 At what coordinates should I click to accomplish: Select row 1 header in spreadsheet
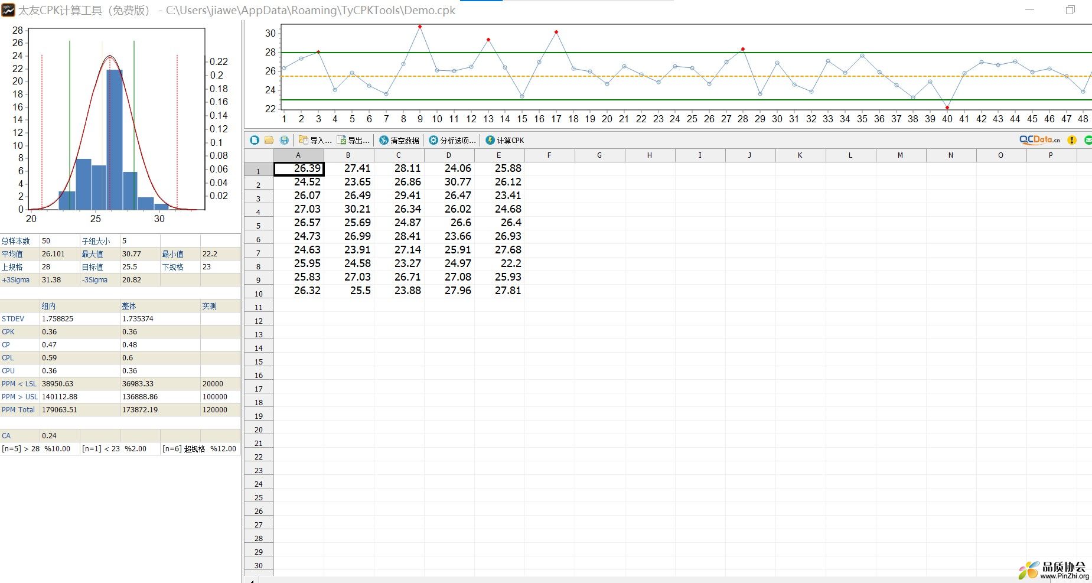[x=259, y=169]
